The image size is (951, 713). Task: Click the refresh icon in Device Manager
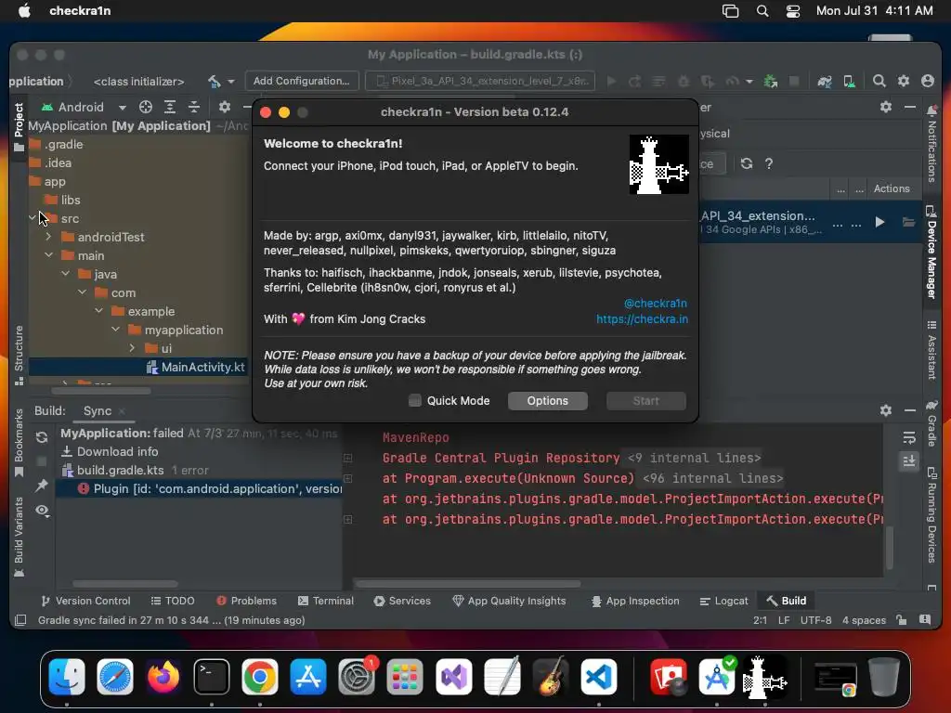point(747,163)
